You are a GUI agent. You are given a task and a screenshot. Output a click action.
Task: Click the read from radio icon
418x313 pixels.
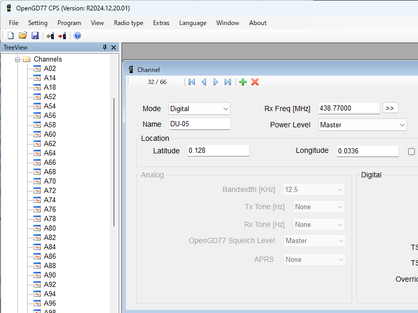[x=50, y=35]
